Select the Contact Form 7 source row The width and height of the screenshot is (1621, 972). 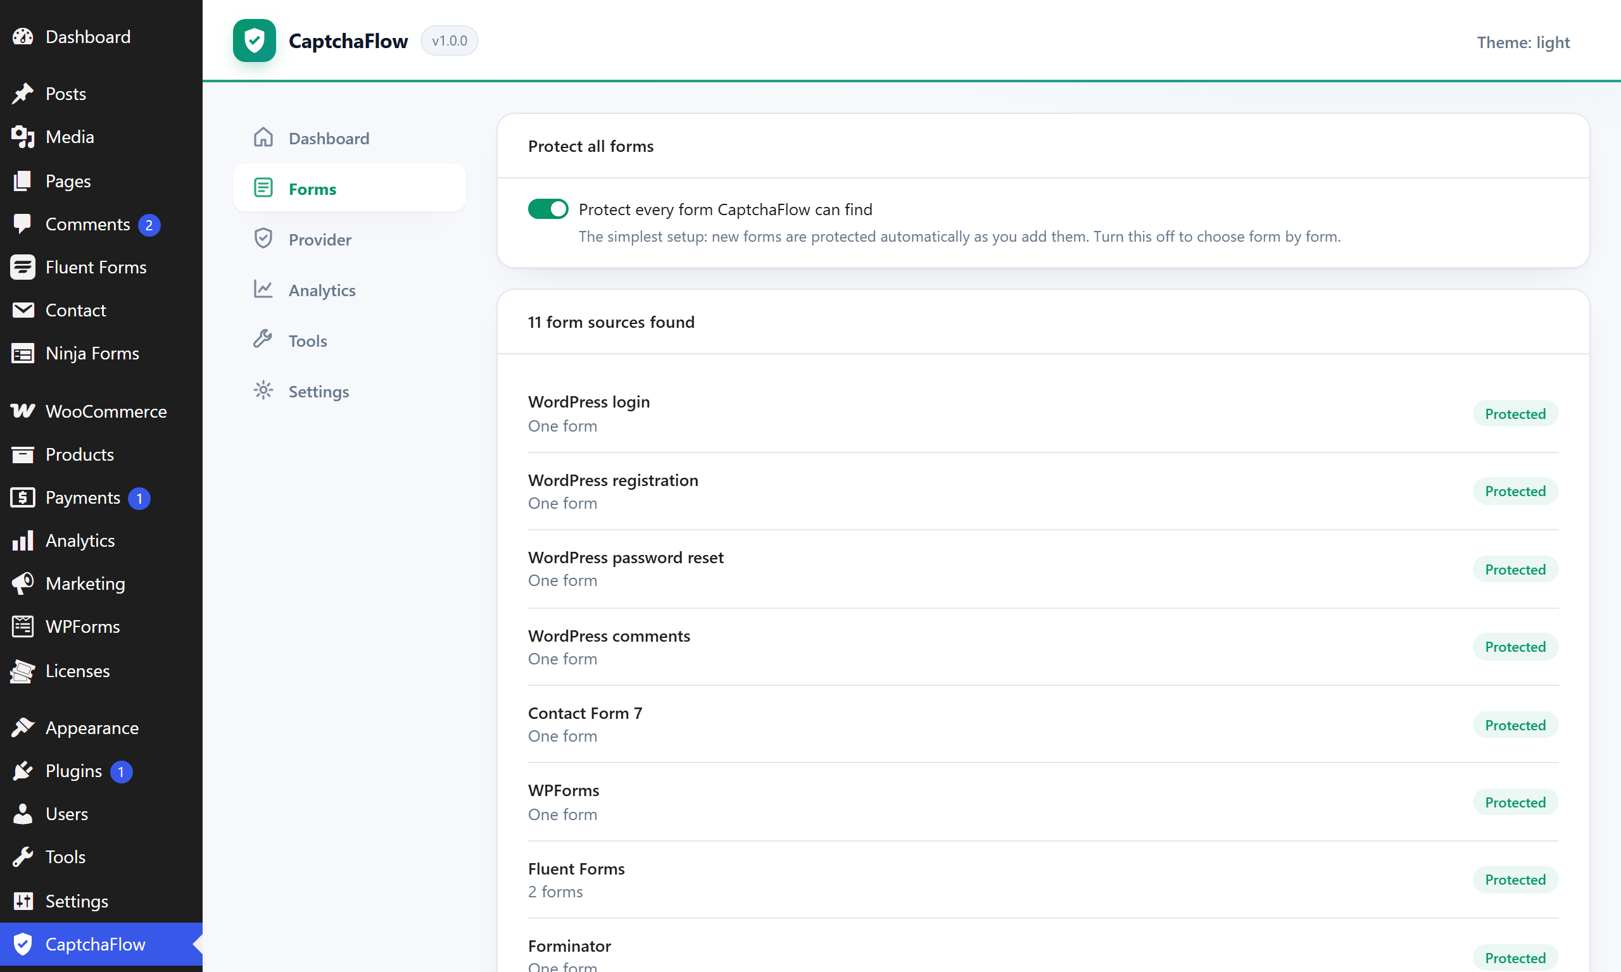pyautogui.click(x=1043, y=725)
